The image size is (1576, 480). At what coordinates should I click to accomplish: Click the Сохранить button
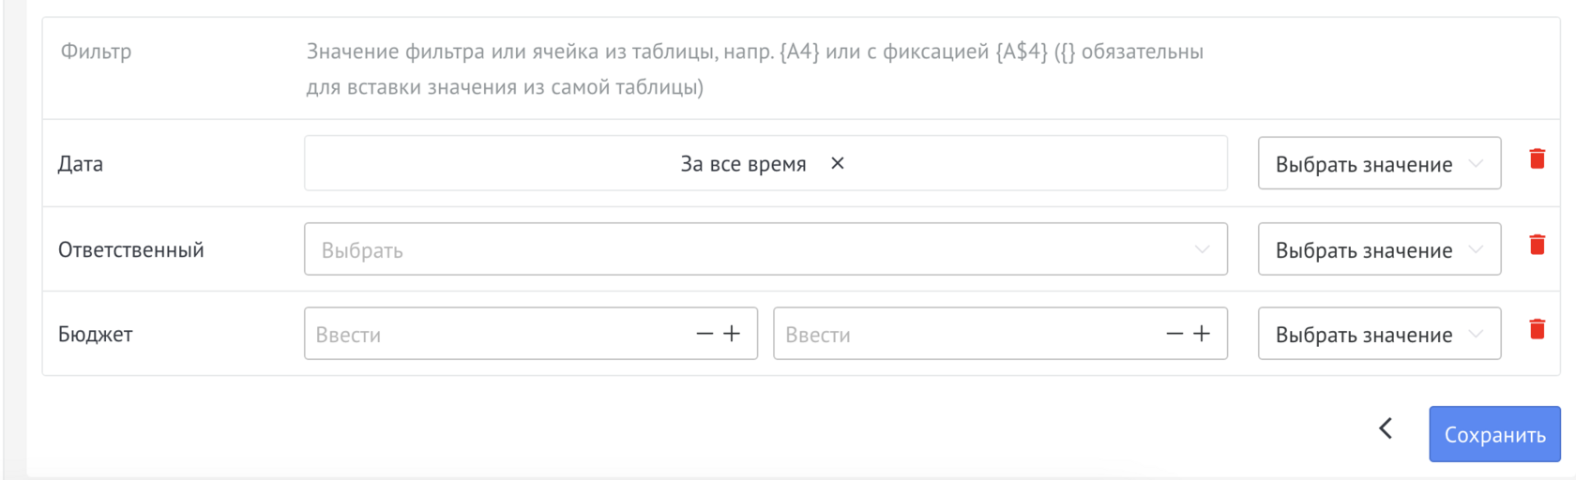click(x=1493, y=435)
